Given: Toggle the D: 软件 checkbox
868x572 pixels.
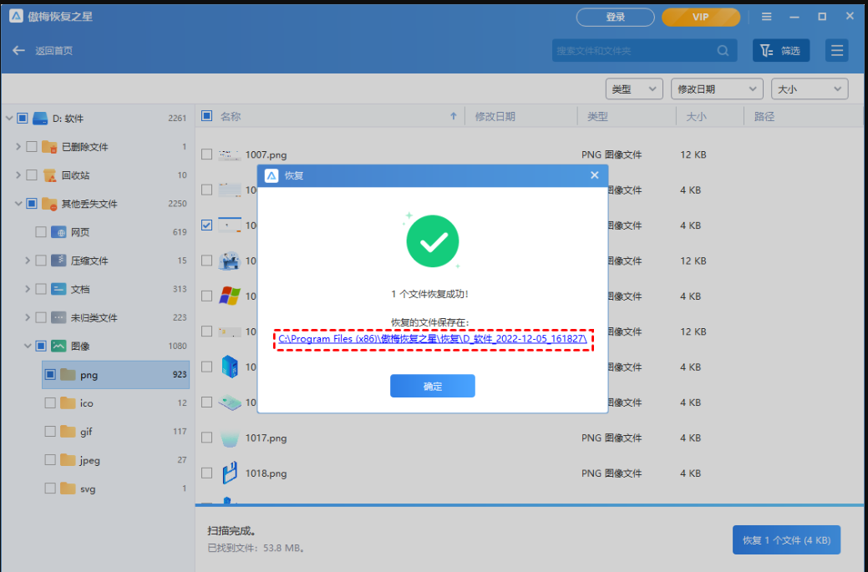Looking at the screenshot, I should (x=23, y=118).
